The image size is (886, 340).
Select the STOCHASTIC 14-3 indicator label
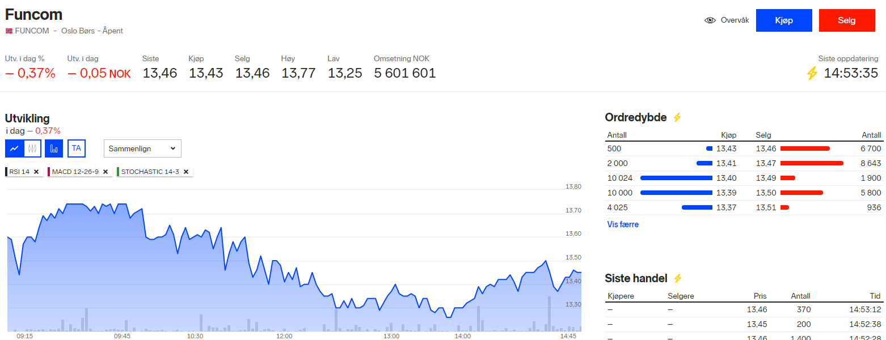(x=150, y=172)
